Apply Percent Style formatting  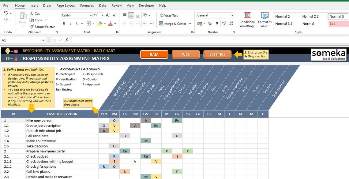click(x=210, y=23)
